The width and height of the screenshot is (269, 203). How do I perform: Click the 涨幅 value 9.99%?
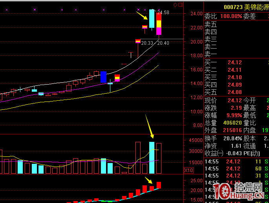(x=234, y=115)
